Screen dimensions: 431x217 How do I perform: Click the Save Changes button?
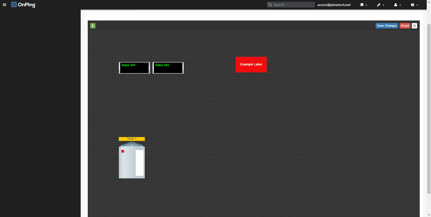[x=387, y=26]
